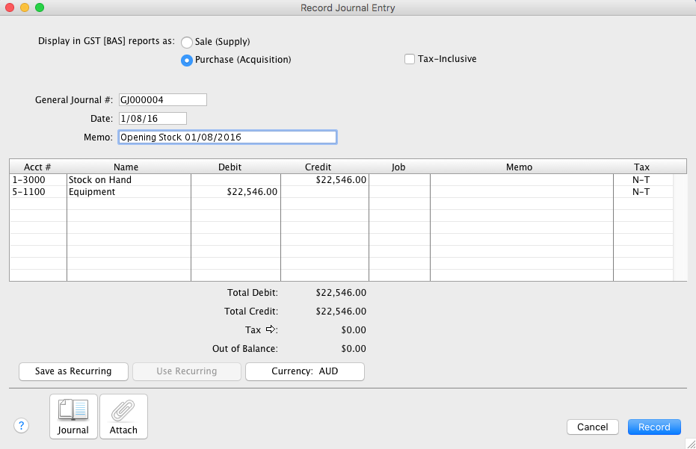Click the Journal icon button
Image resolution: width=696 pixels, height=449 pixels.
click(x=73, y=416)
